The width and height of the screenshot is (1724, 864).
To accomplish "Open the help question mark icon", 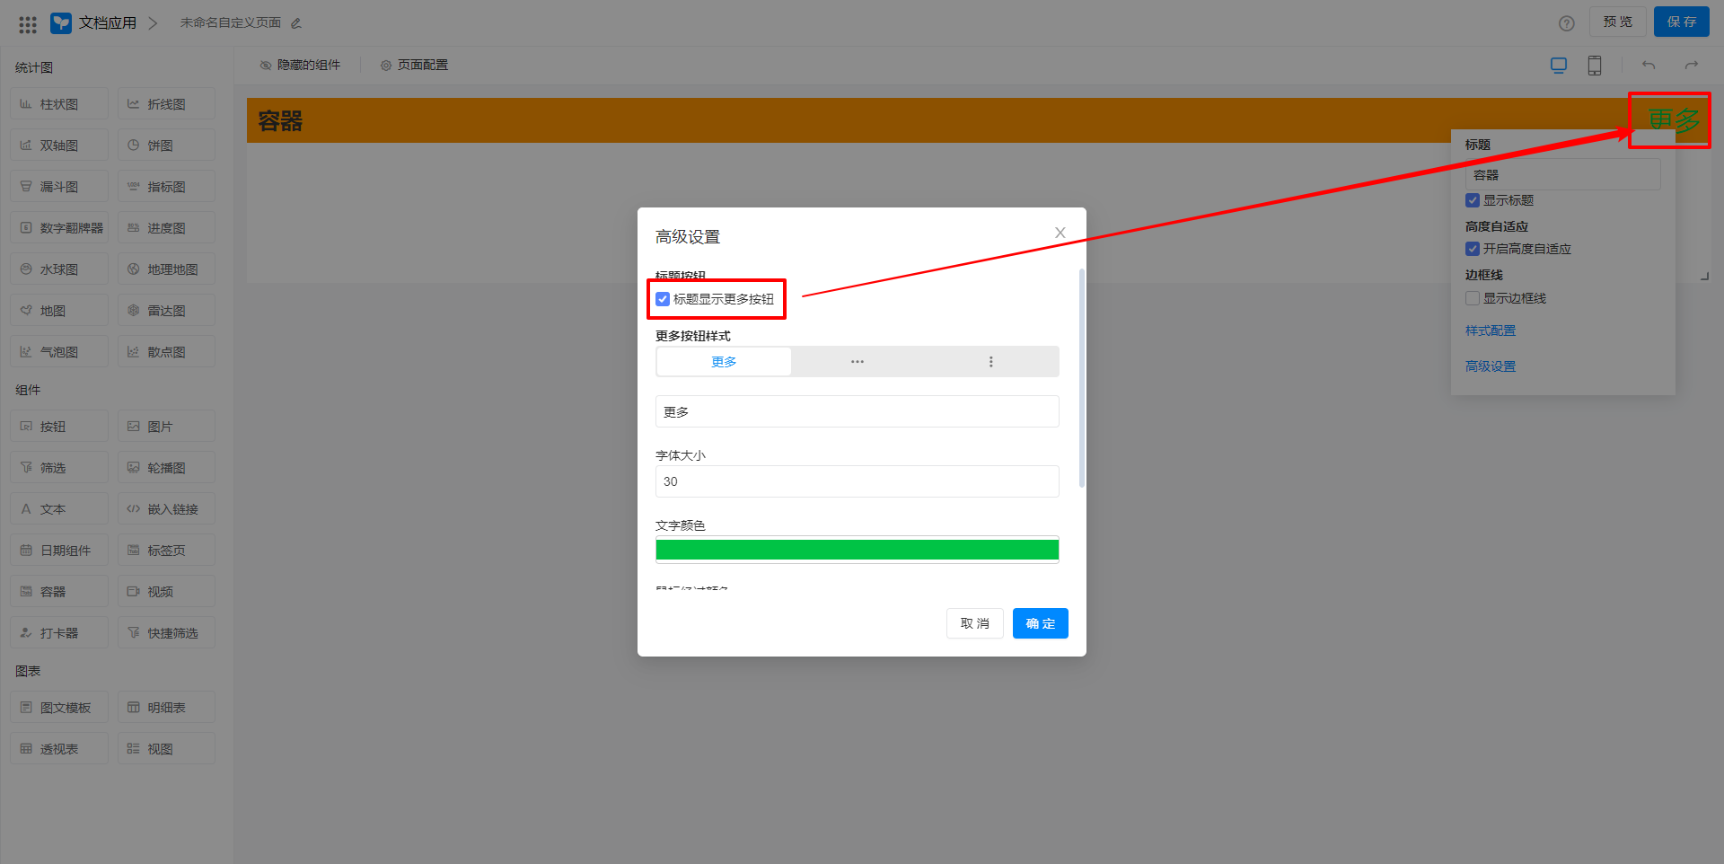I will [x=1566, y=23].
